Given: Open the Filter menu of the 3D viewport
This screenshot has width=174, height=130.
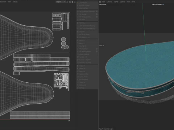Looking at the screenshot, I should tap(128, 2).
